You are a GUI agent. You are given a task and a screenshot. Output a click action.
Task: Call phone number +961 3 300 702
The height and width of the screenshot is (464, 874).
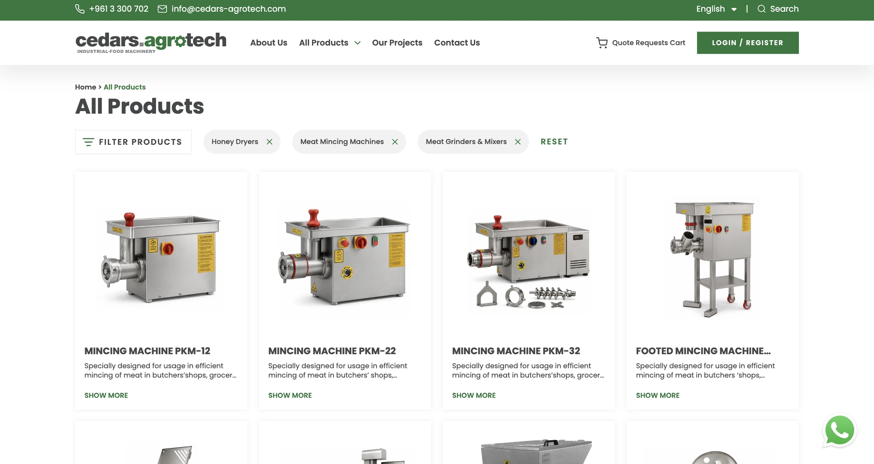[119, 9]
